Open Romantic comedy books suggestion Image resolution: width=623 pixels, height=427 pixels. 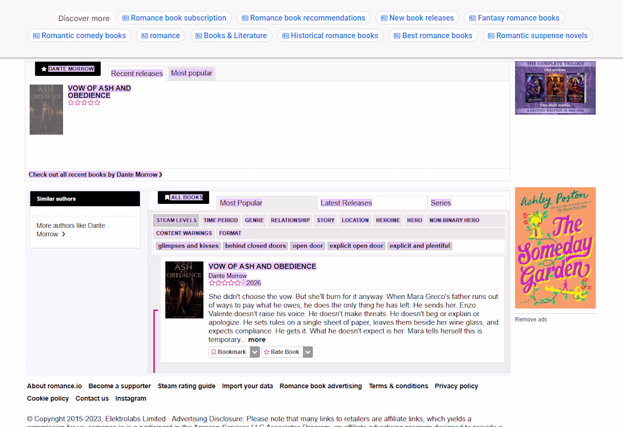(79, 35)
